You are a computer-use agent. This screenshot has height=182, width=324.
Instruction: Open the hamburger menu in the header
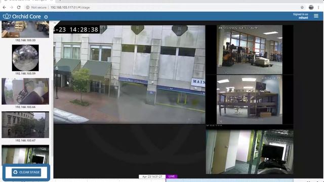click(316, 16)
